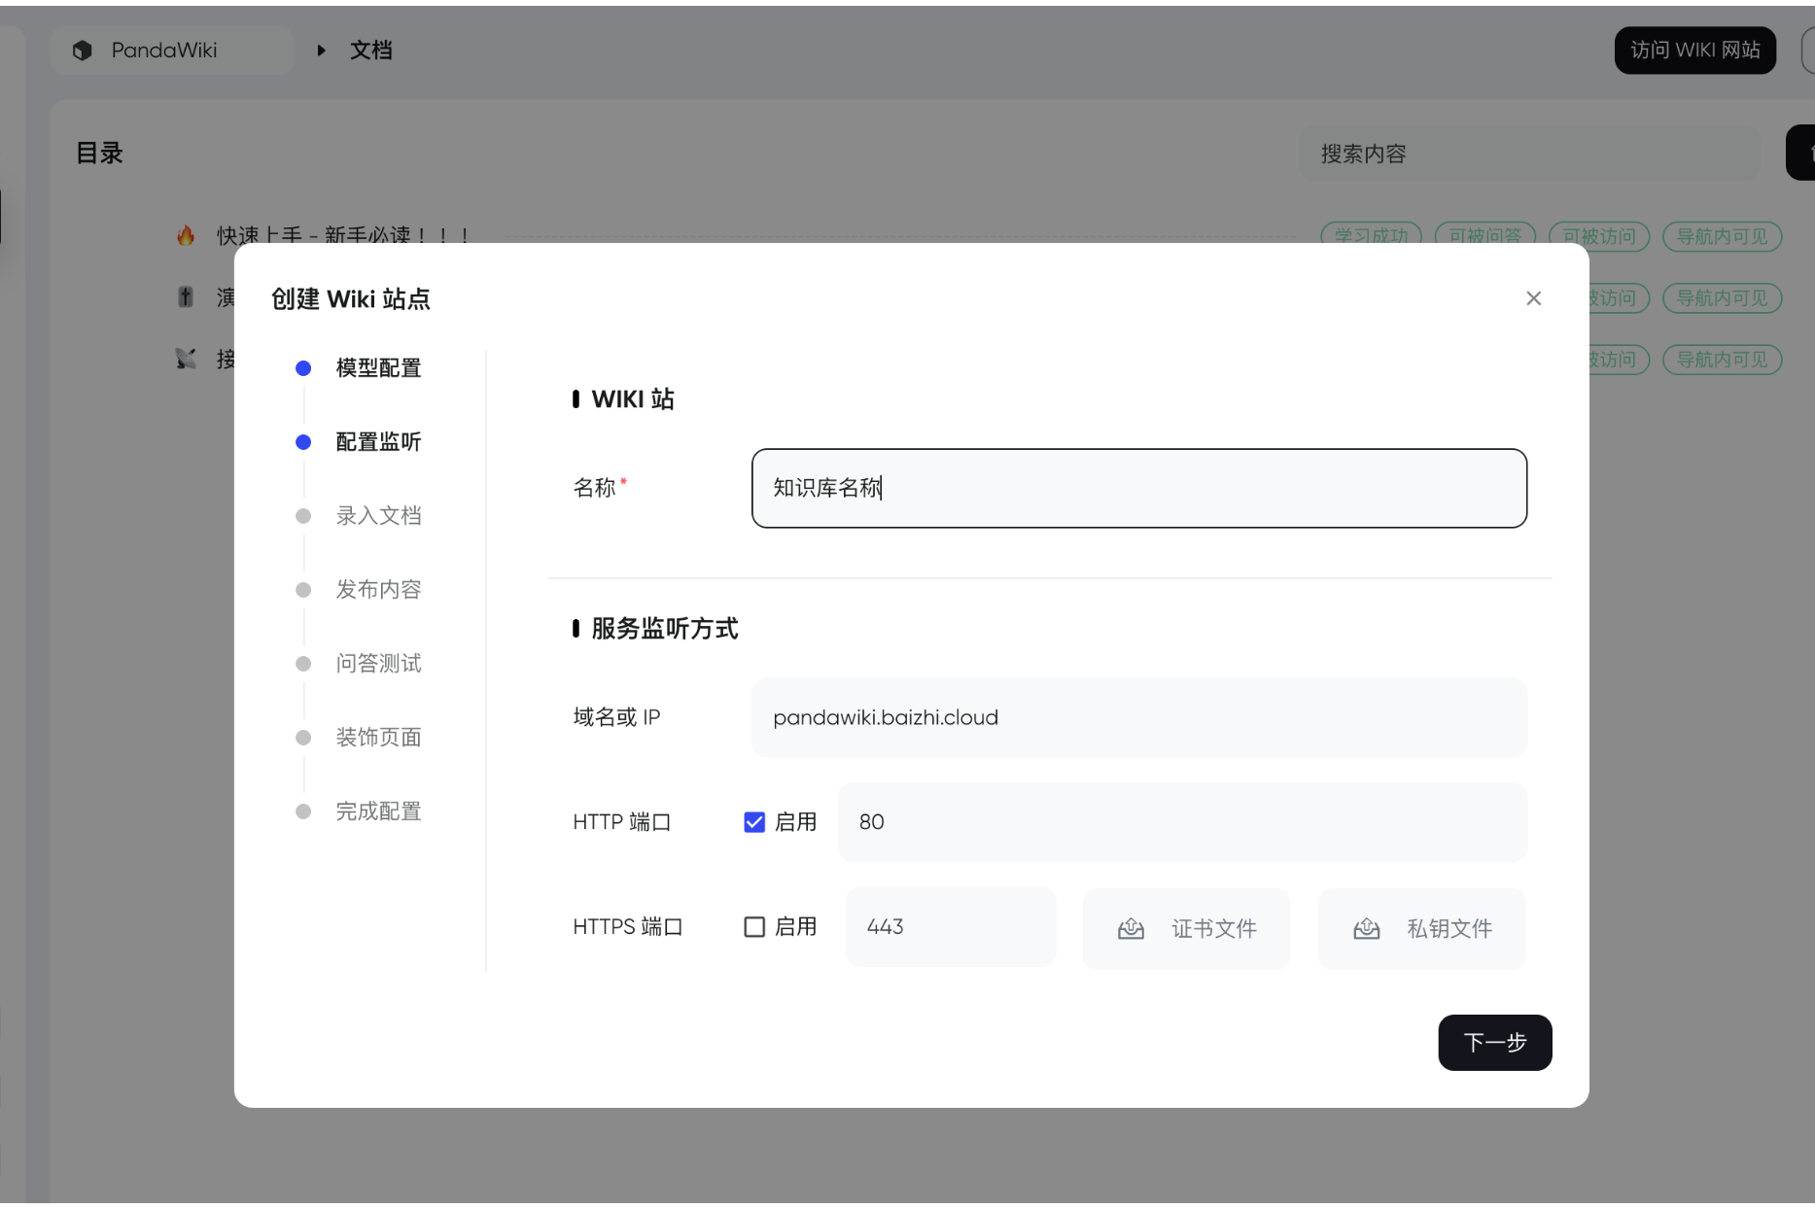Screen dimensions: 1815x1209
Task: Enable the HTTPS 端口 启用 checkbox
Action: point(754,927)
